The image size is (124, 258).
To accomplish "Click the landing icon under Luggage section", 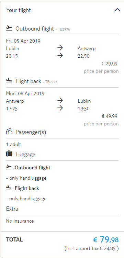I will point(9,188).
